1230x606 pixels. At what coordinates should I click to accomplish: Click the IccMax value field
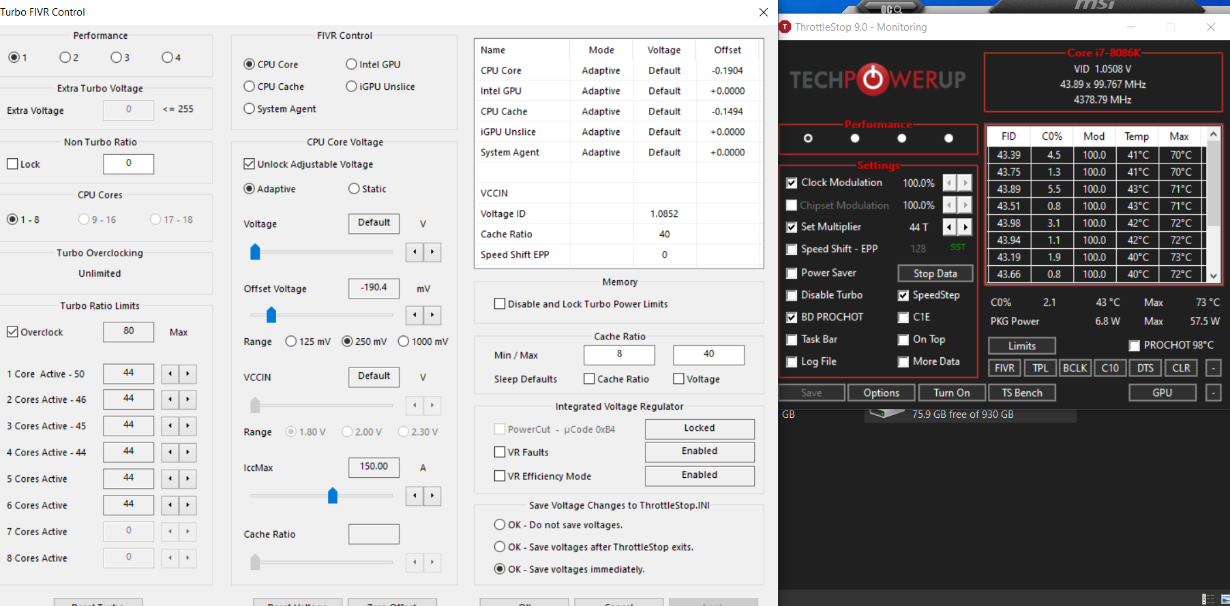pos(374,468)
